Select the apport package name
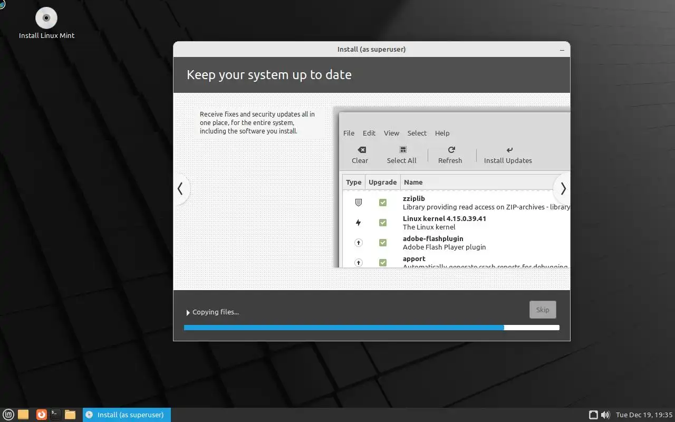This screenshot has width=675, height=422. tap(414, 258)
